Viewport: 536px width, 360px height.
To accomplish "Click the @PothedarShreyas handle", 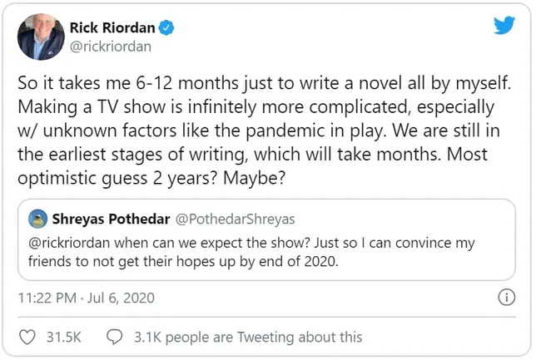I will [235, 219].
